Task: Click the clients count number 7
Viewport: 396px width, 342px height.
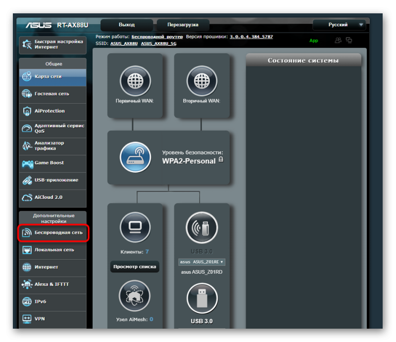Action: [147, 252]
